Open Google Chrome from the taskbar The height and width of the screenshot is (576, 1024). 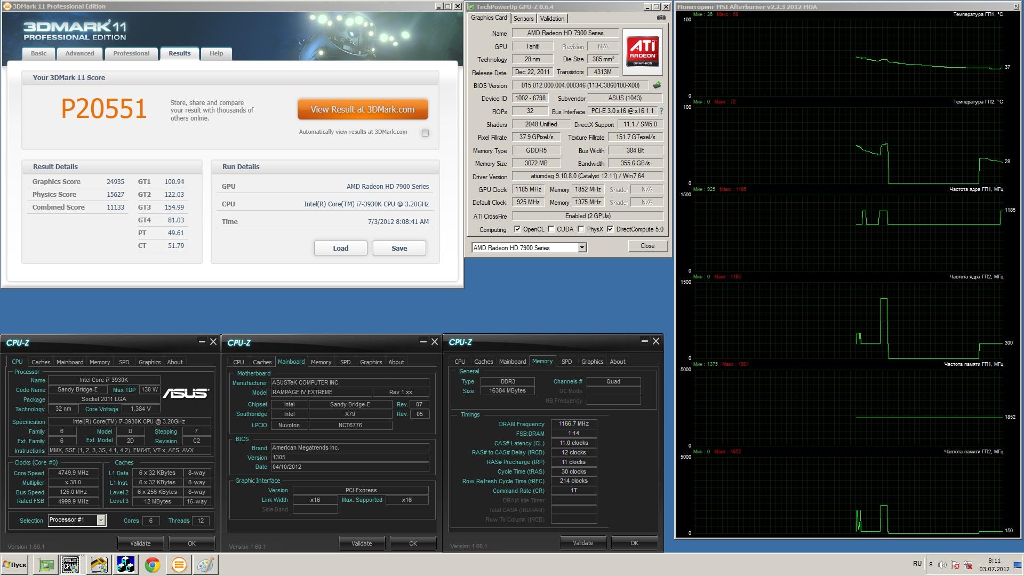[x=153, y=565]
